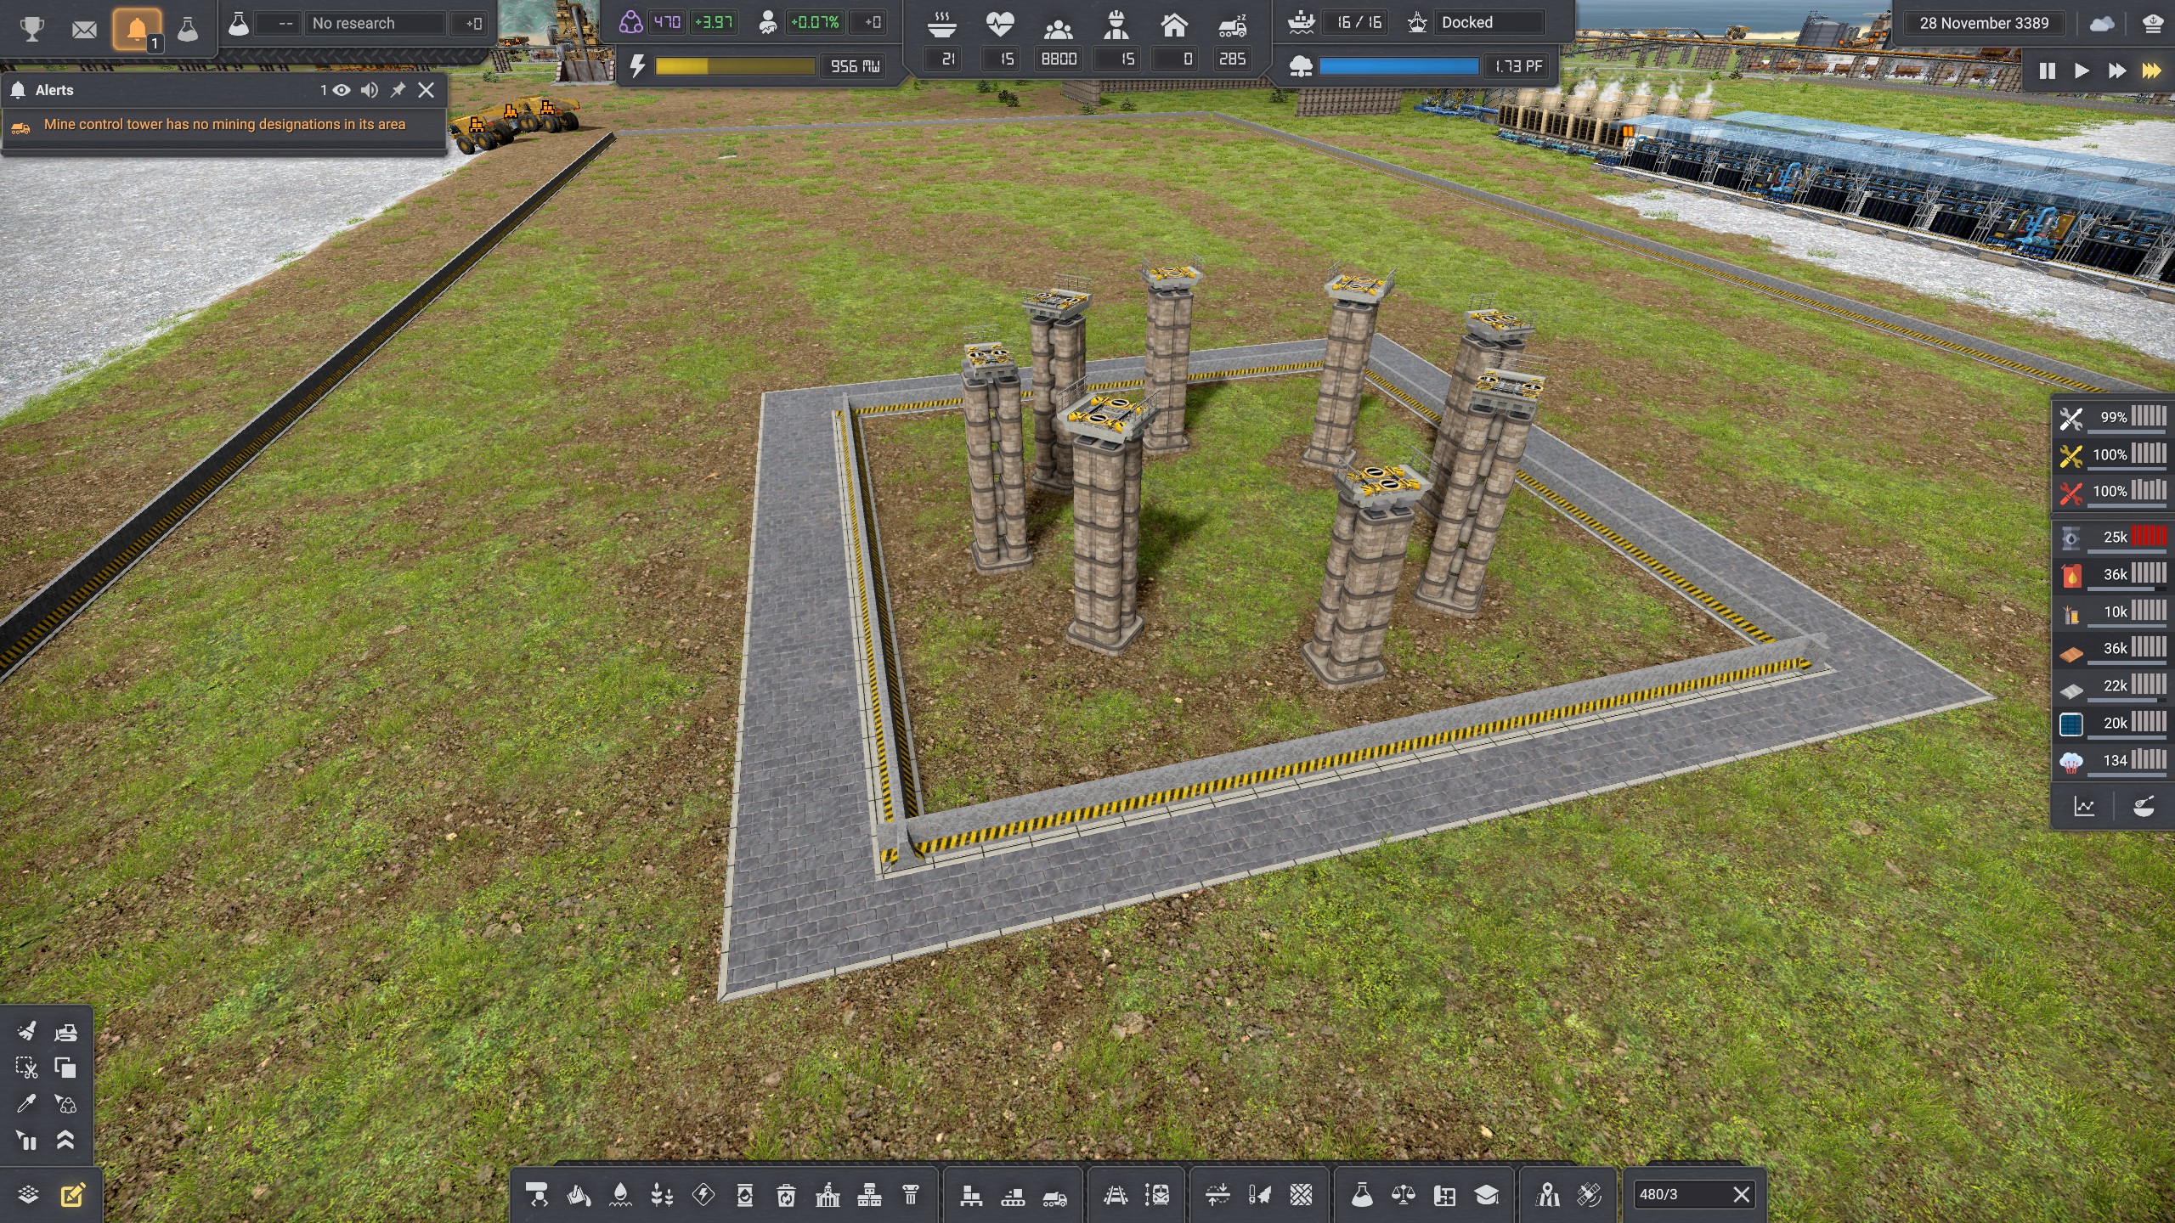
Task: Open the goals trophy panel
Action: click(x=32, y=30)
